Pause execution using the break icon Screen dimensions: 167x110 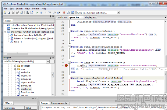point(46,13)
